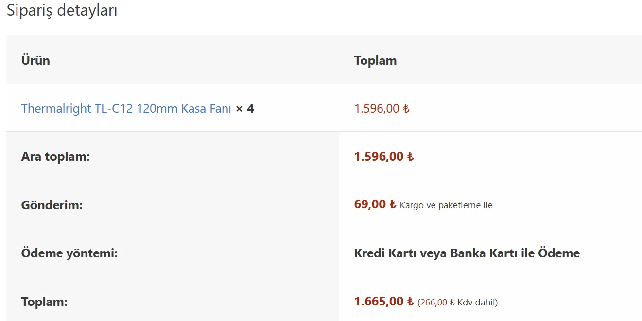The height and width of the screenshot is (321, 642).
Task: Select the product row price 1.596,00
Action: coord(377,108)
